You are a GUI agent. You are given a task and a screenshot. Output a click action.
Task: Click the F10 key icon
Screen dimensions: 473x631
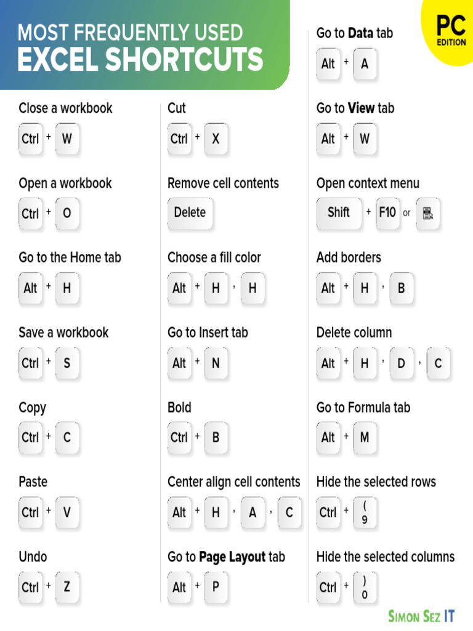[387, 213]
